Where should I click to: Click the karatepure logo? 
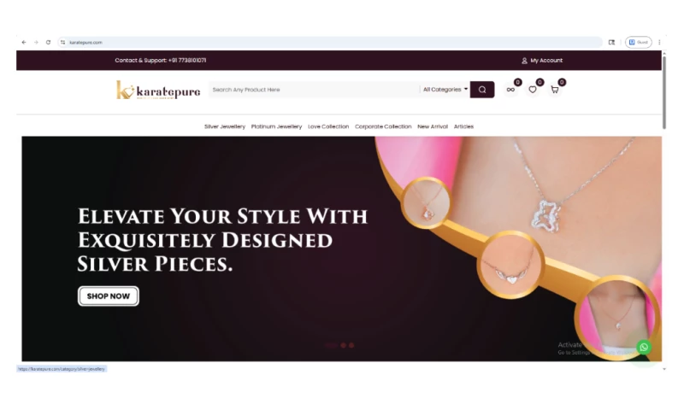pos(158,90)
